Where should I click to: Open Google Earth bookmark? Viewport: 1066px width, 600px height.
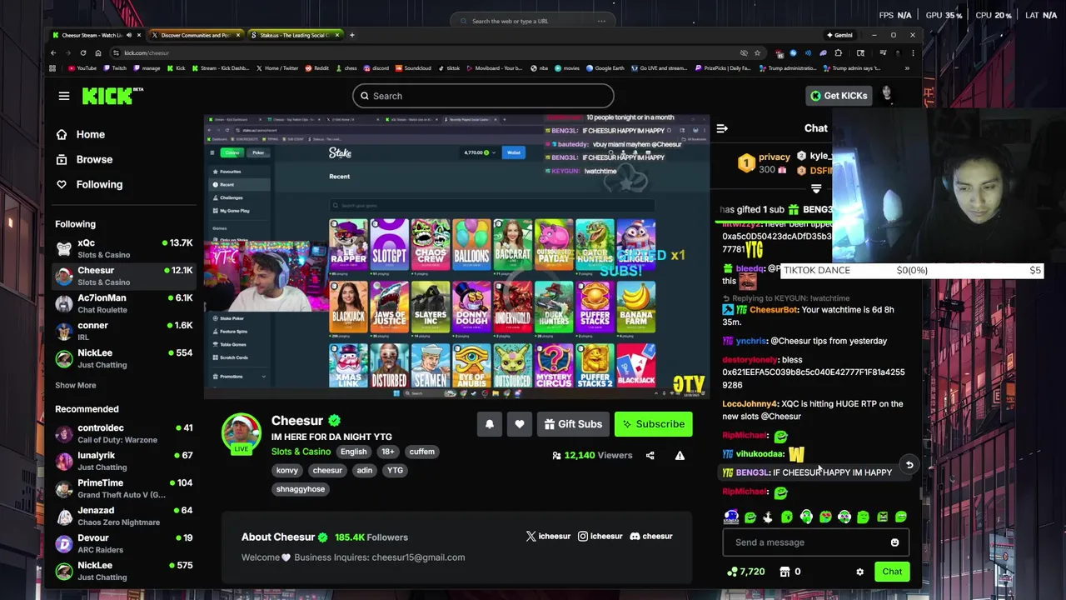pos(605,68)
